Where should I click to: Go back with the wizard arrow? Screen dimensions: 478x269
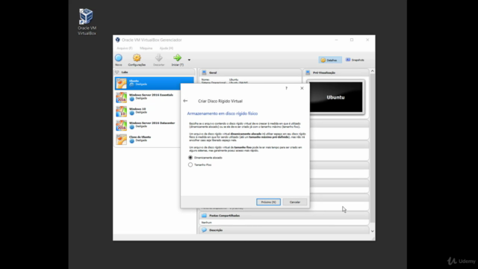pyautogui.click(x=185, y=101)
